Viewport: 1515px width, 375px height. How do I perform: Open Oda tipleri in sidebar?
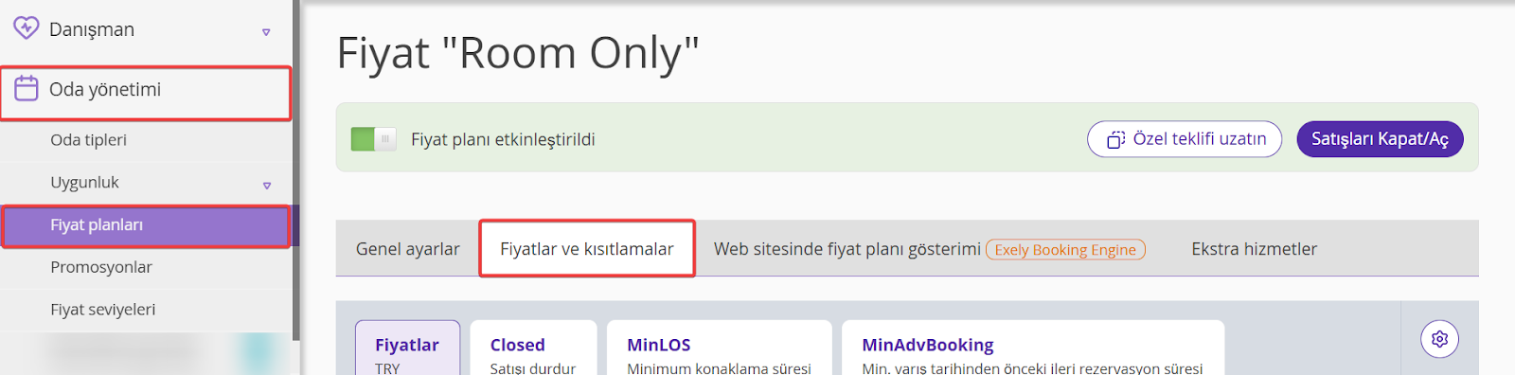coord(88,140)
